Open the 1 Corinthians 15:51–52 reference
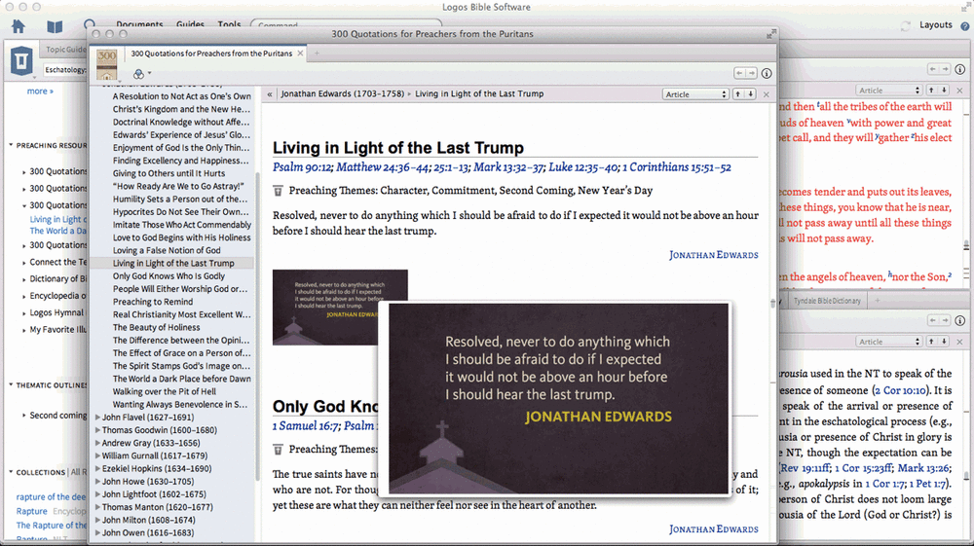 pyautogui.click(x=677, y=167)
